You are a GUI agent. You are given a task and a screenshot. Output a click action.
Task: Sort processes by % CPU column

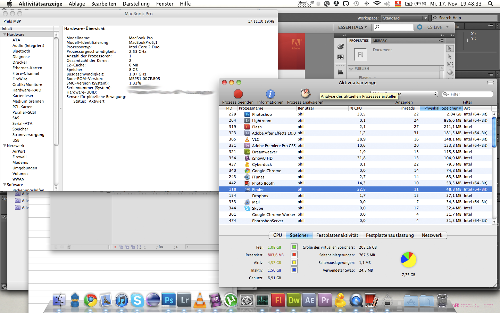pyautogui.click(x=358, y=108)
